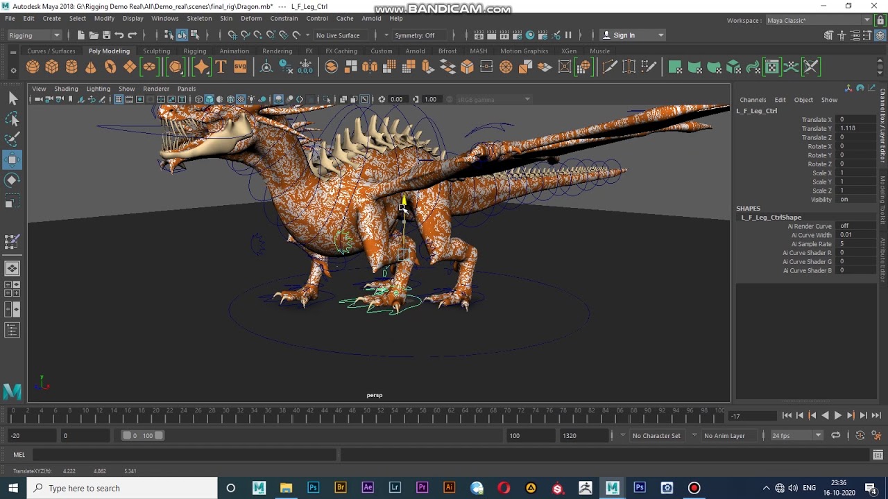
Task: Activate the Lasso select tool
Action: pos(12,120)
